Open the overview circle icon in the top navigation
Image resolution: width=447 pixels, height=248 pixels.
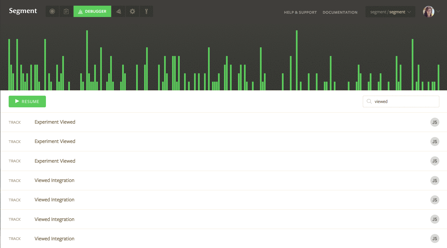pos(52,11)
